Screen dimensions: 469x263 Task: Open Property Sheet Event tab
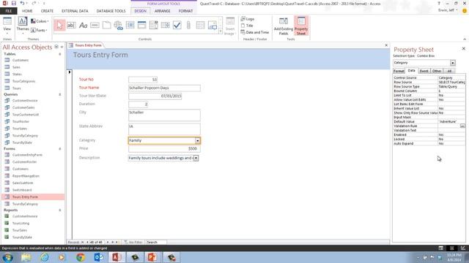point(424,71)
